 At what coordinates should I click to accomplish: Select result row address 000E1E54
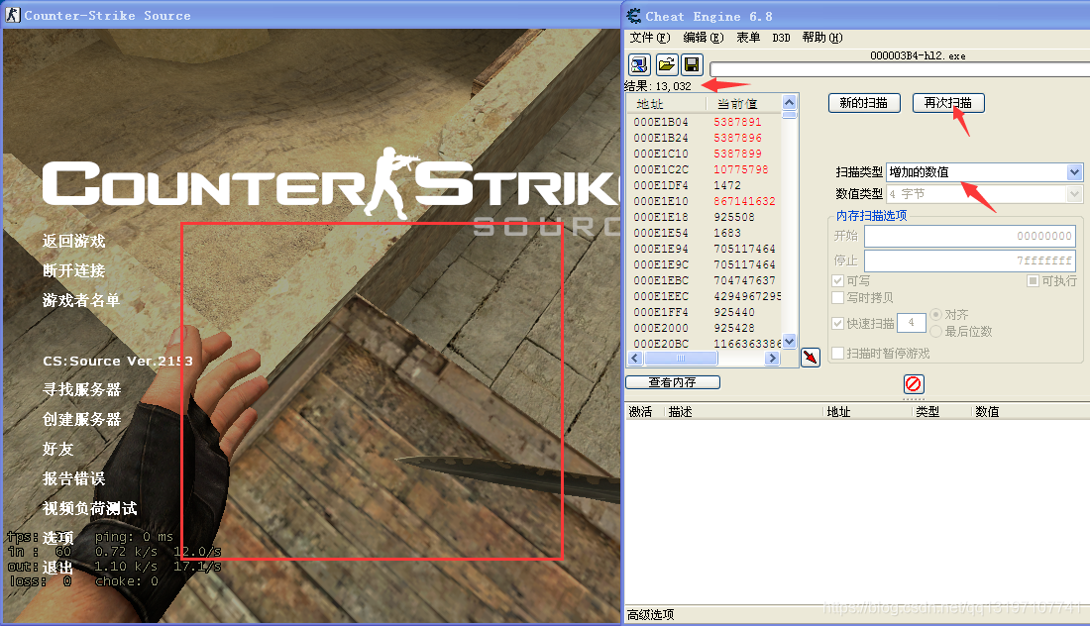705,233
